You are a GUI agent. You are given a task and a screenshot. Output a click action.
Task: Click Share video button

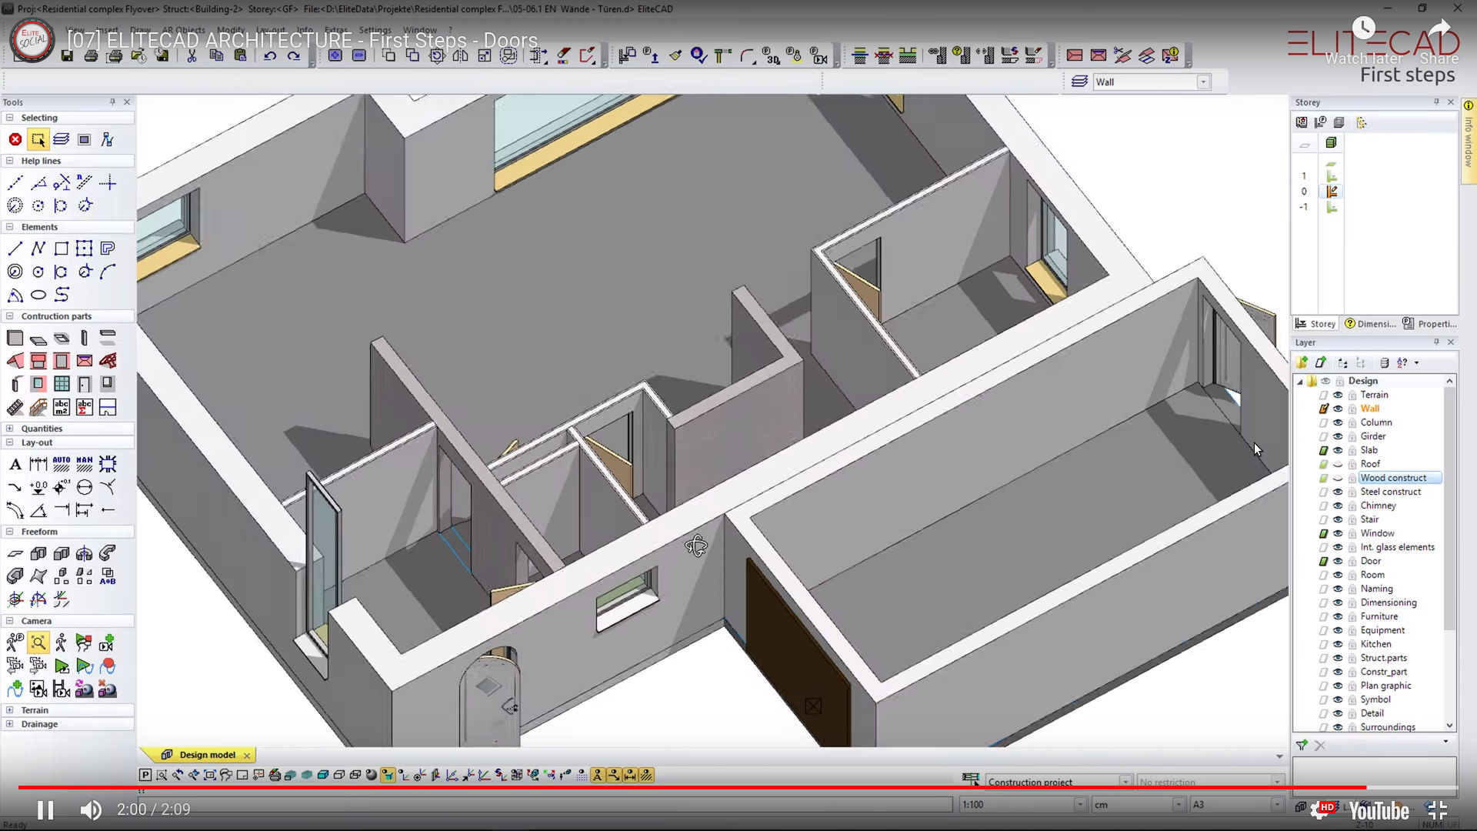pyautogui.click(x=1439, y=40)
